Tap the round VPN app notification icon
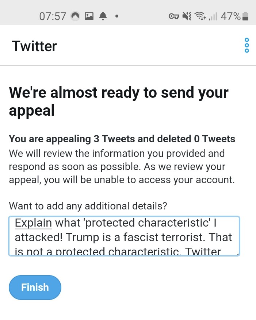This screenshot has height=320, width=256. (x=75, y=16)
